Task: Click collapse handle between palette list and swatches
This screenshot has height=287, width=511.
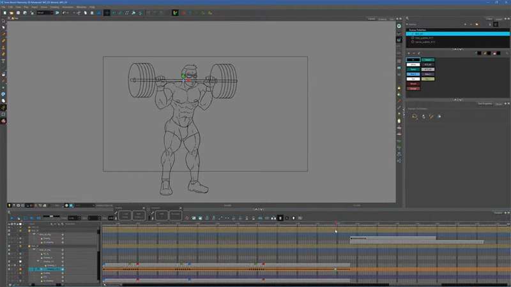Action: (458, 49)
